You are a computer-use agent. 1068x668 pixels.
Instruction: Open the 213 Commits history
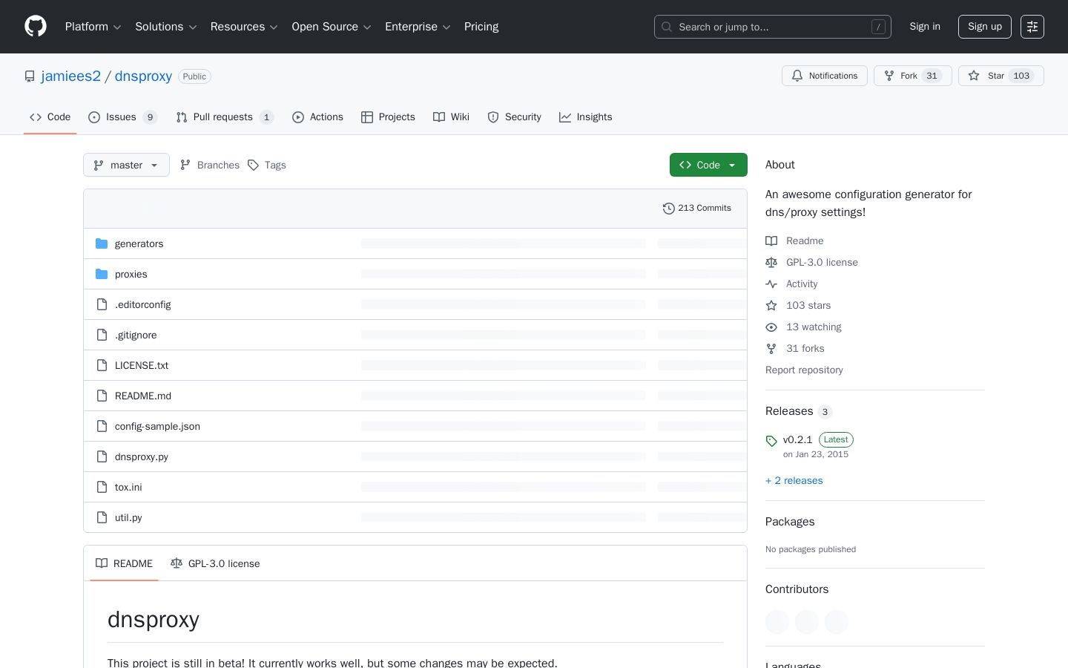tap(696, 209)
